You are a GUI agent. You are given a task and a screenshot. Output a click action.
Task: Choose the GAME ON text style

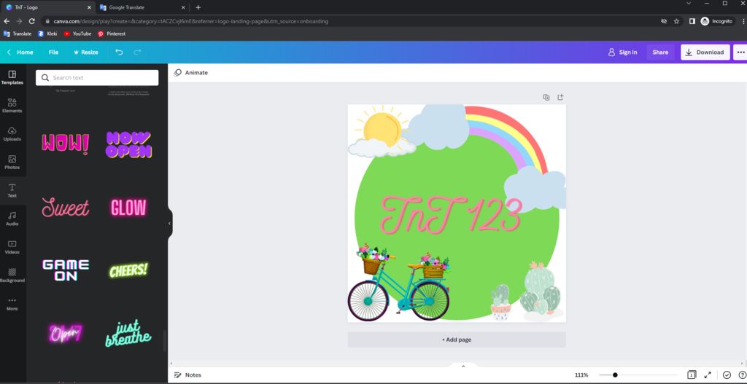pos(65,270)
